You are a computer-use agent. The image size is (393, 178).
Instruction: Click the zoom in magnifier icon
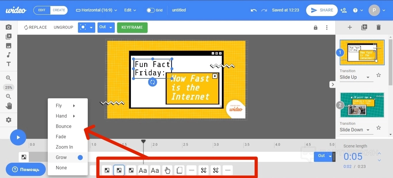pos(9,78)
